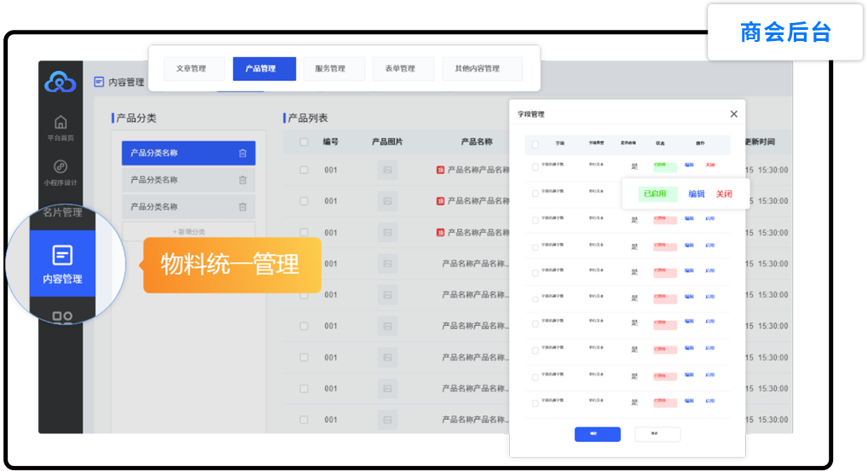Click the 产品图片 column header

[x=387, y=142]
